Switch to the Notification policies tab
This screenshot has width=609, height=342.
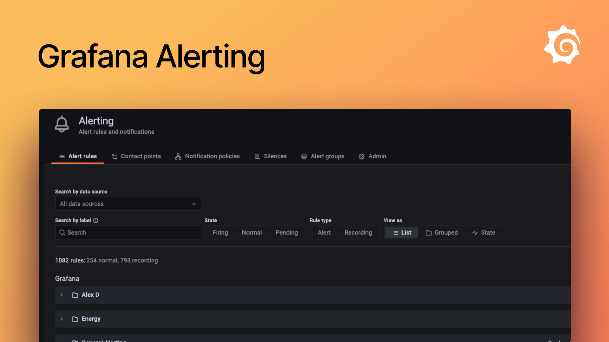pos(212,156)
